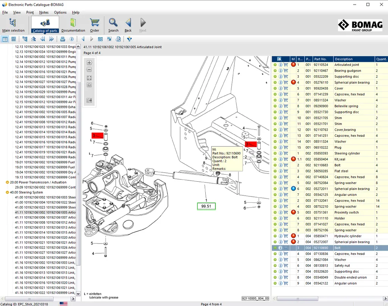388x306 pixels.
Task: Click the gear icon in the Hydraulic cylinder row
Action: pyautogui.click(x=275, y=236)
